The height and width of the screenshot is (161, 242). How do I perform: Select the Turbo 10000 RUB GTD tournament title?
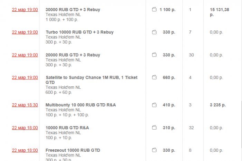pyautogui.click(x=80, y=32)
